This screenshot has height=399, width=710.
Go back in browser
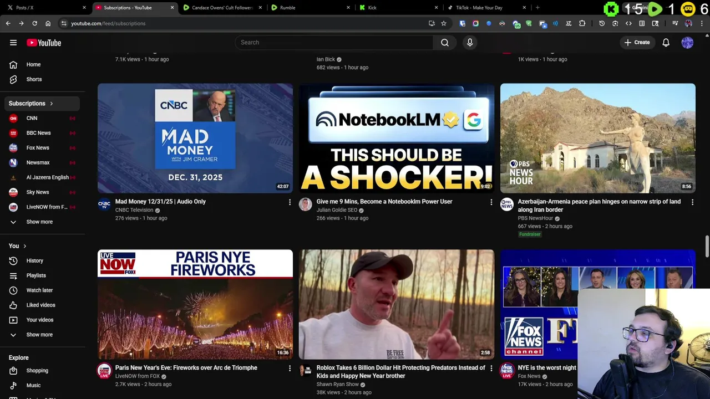coord(8,23)
